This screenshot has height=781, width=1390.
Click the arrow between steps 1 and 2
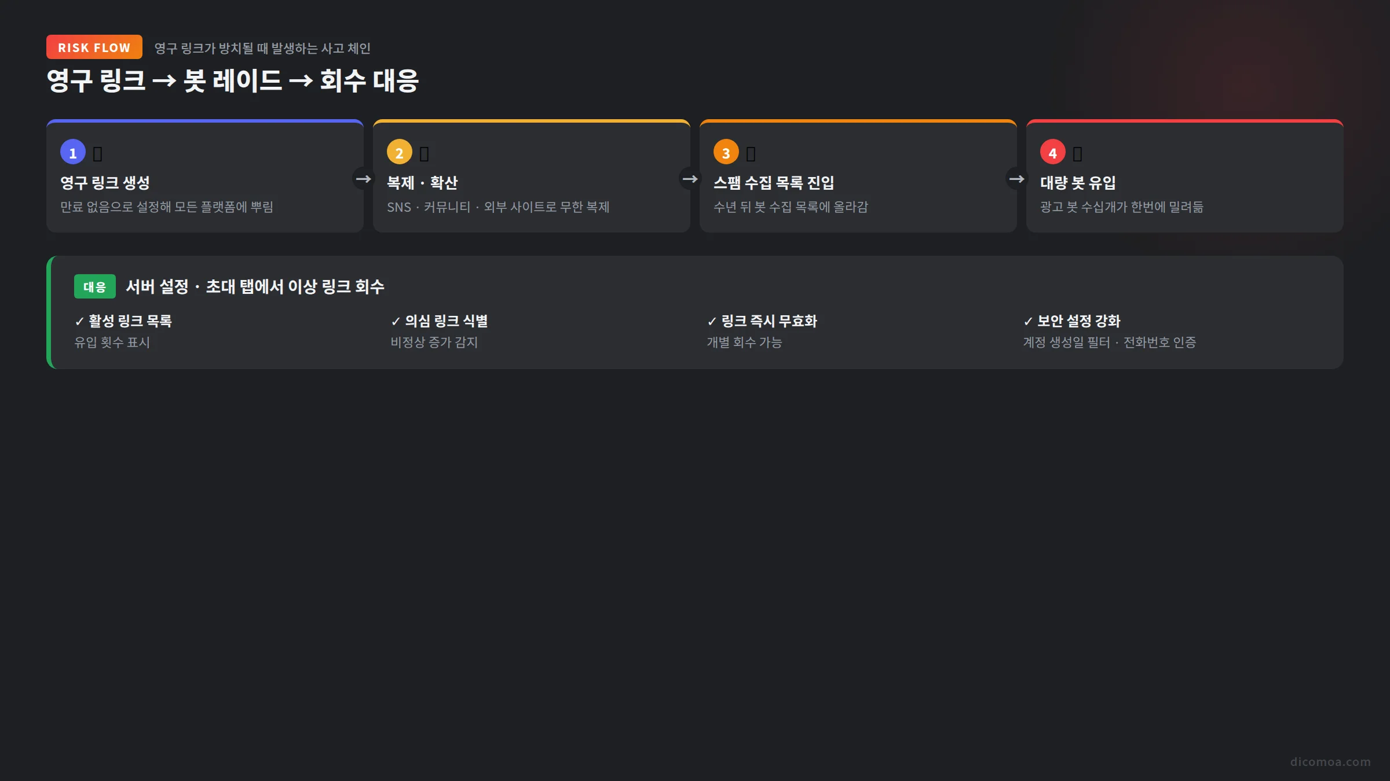pyautogui.click(x=363, y=179)
